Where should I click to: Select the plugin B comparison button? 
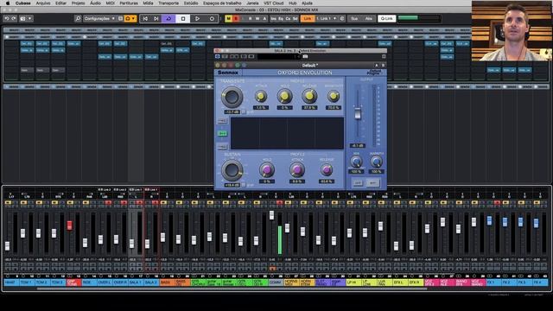pos(383,66)
